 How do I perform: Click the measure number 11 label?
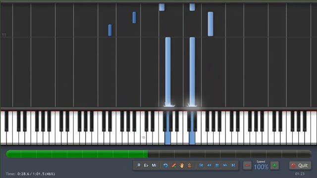coord(4,35)
